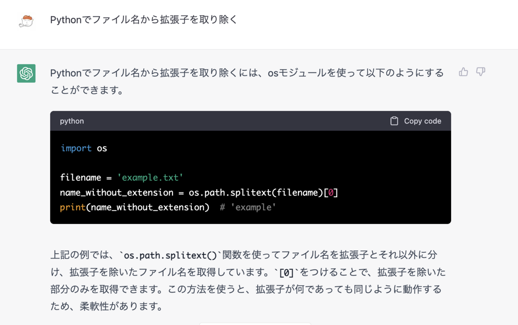Copy code using the Copy code button

pyautogui.click(x=416, y=121)
